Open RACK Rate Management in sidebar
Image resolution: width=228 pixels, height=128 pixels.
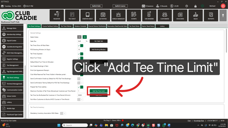point(12,53)
